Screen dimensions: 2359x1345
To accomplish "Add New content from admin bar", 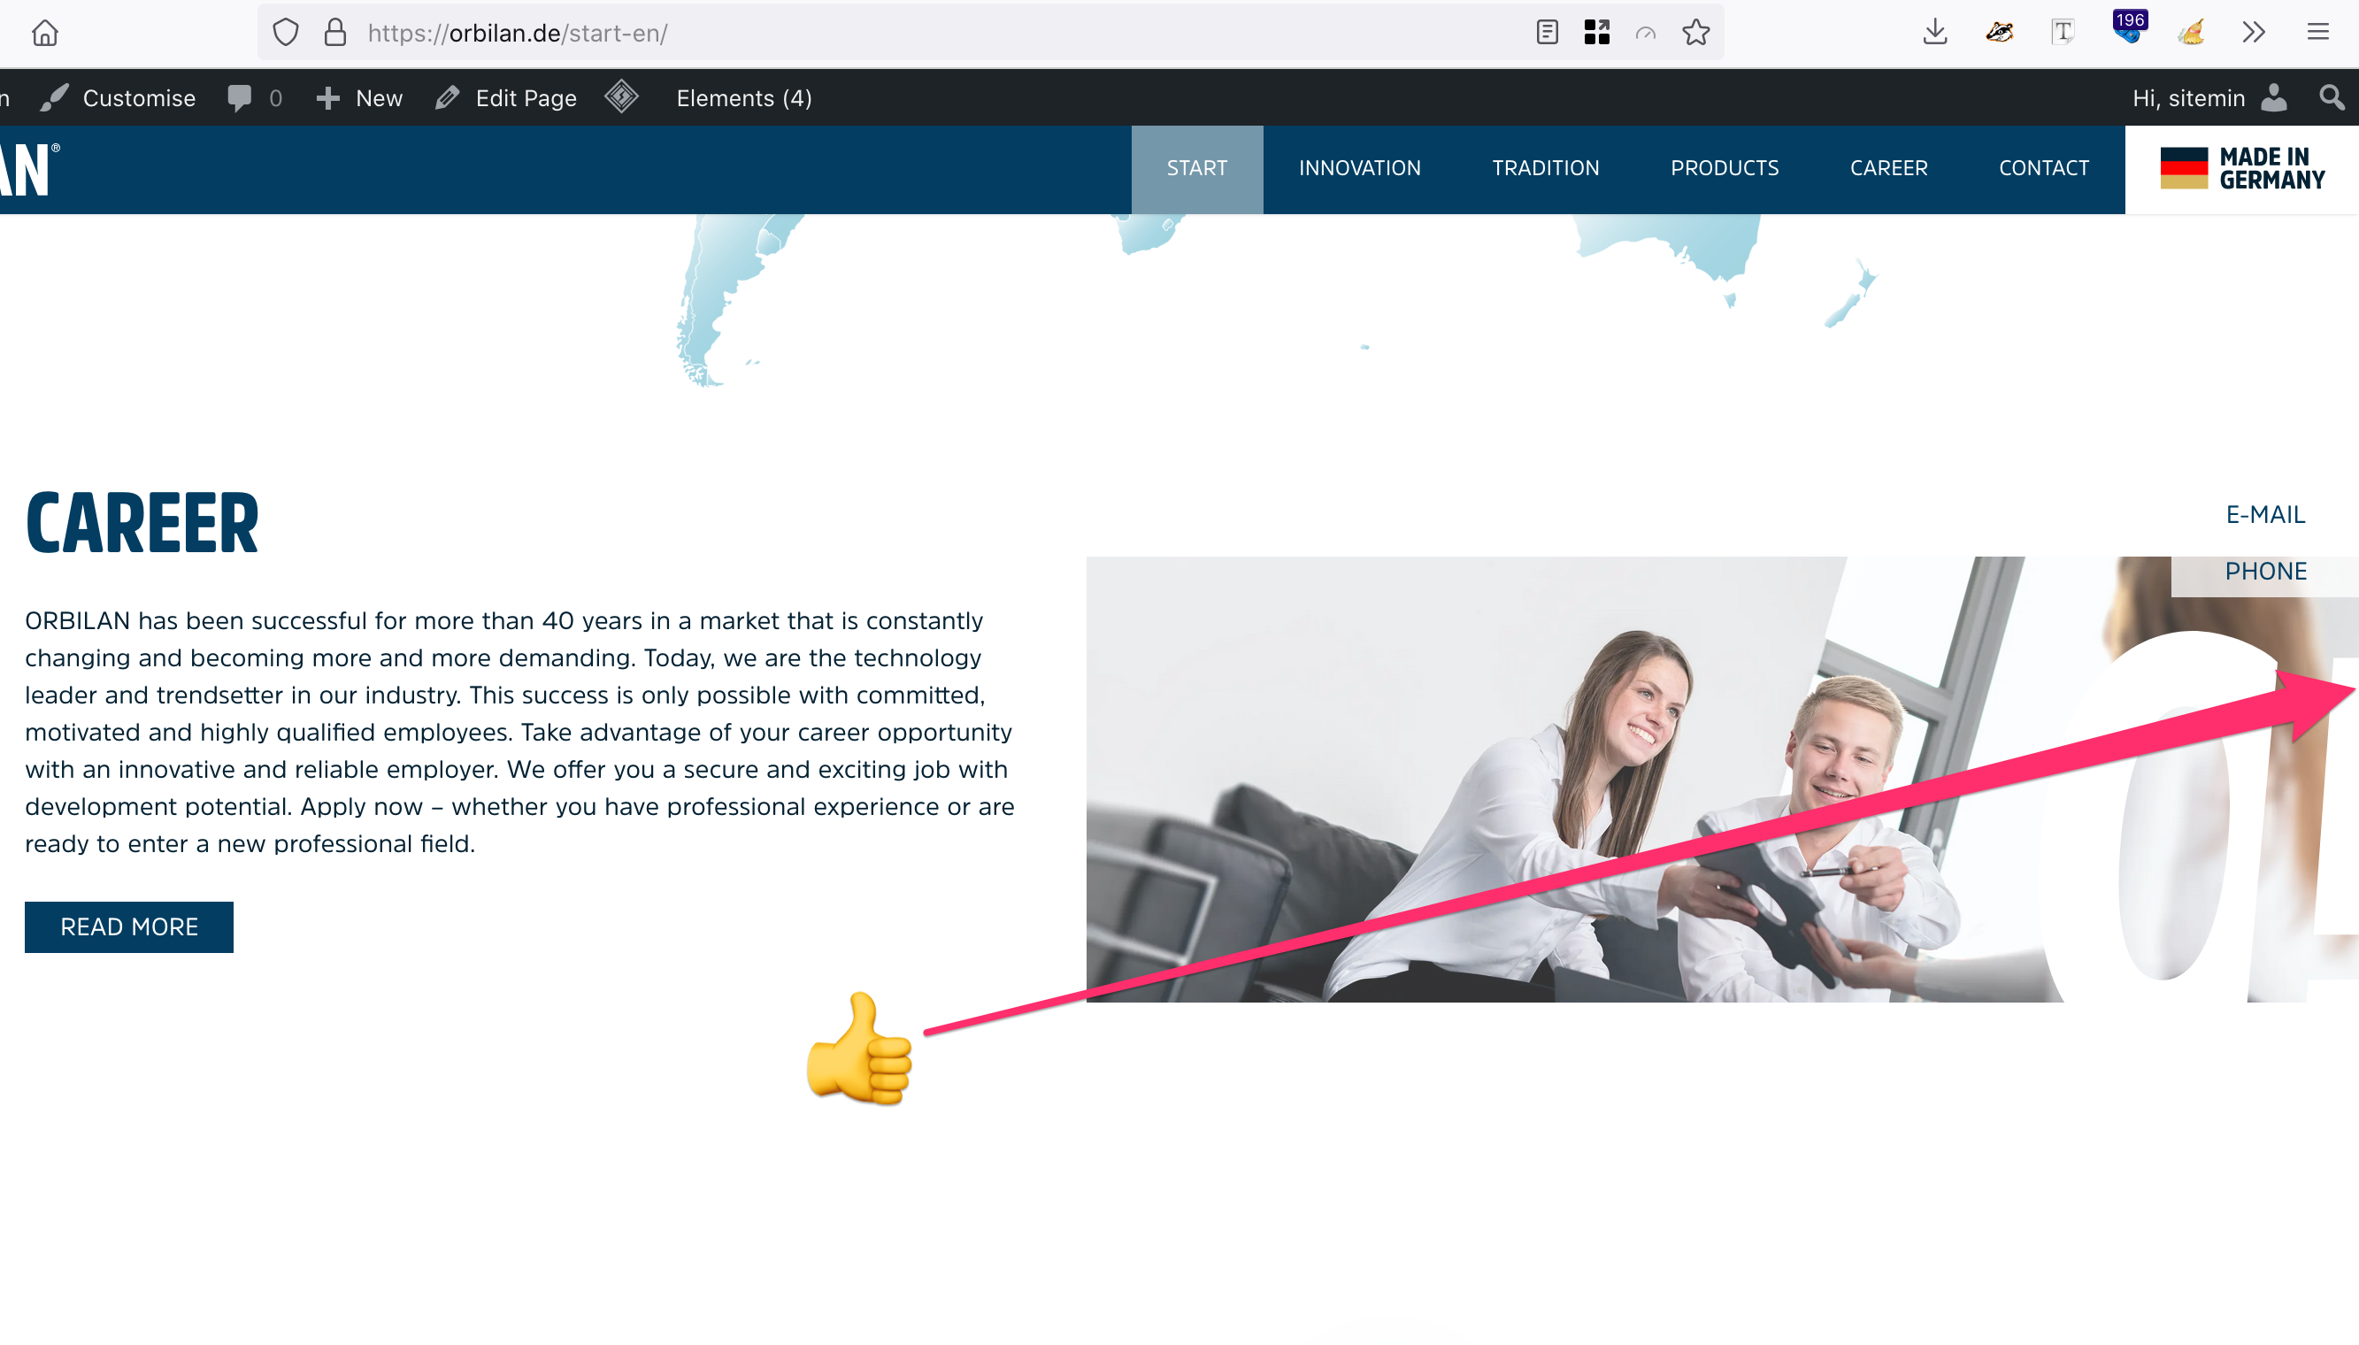I will pos(359,98).
